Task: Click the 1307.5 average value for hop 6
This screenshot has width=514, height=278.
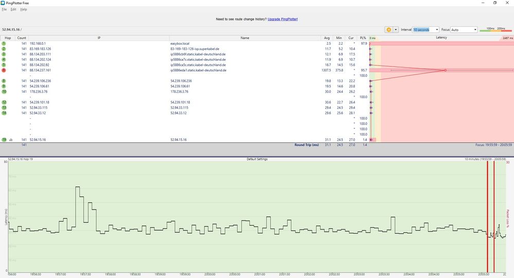Action: (x=326, y=70)
